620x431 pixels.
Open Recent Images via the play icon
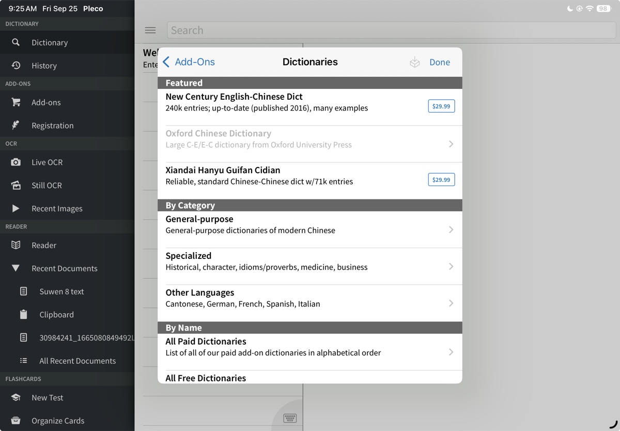point(16,208)
